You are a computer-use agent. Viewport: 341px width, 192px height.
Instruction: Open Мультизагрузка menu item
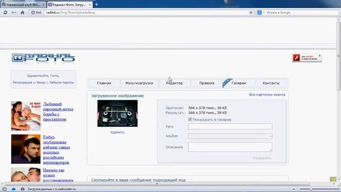(139, 83)
